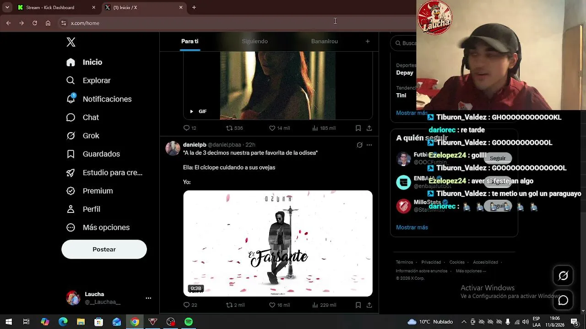Open the Términos footer link

tap(404, 262)
